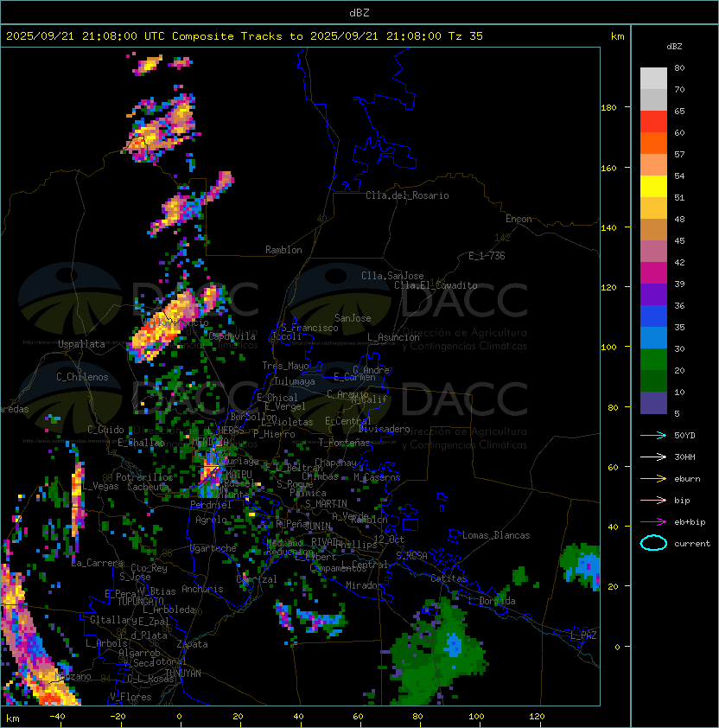Viewport: 719px width, 728px height.
Task: Click the 'Ugarteche' place label
Action: (213, 548)
